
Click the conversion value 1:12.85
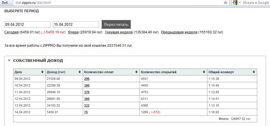[x=214, y=92]
